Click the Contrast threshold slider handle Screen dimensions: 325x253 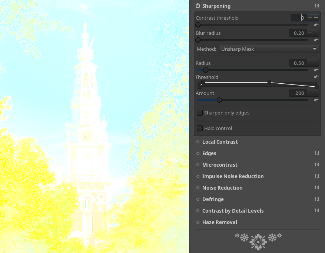pyautogui.click(x=198, y=25)
